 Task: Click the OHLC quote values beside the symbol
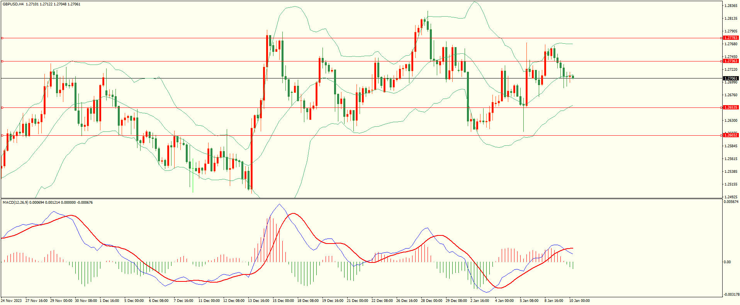(53, 4)
